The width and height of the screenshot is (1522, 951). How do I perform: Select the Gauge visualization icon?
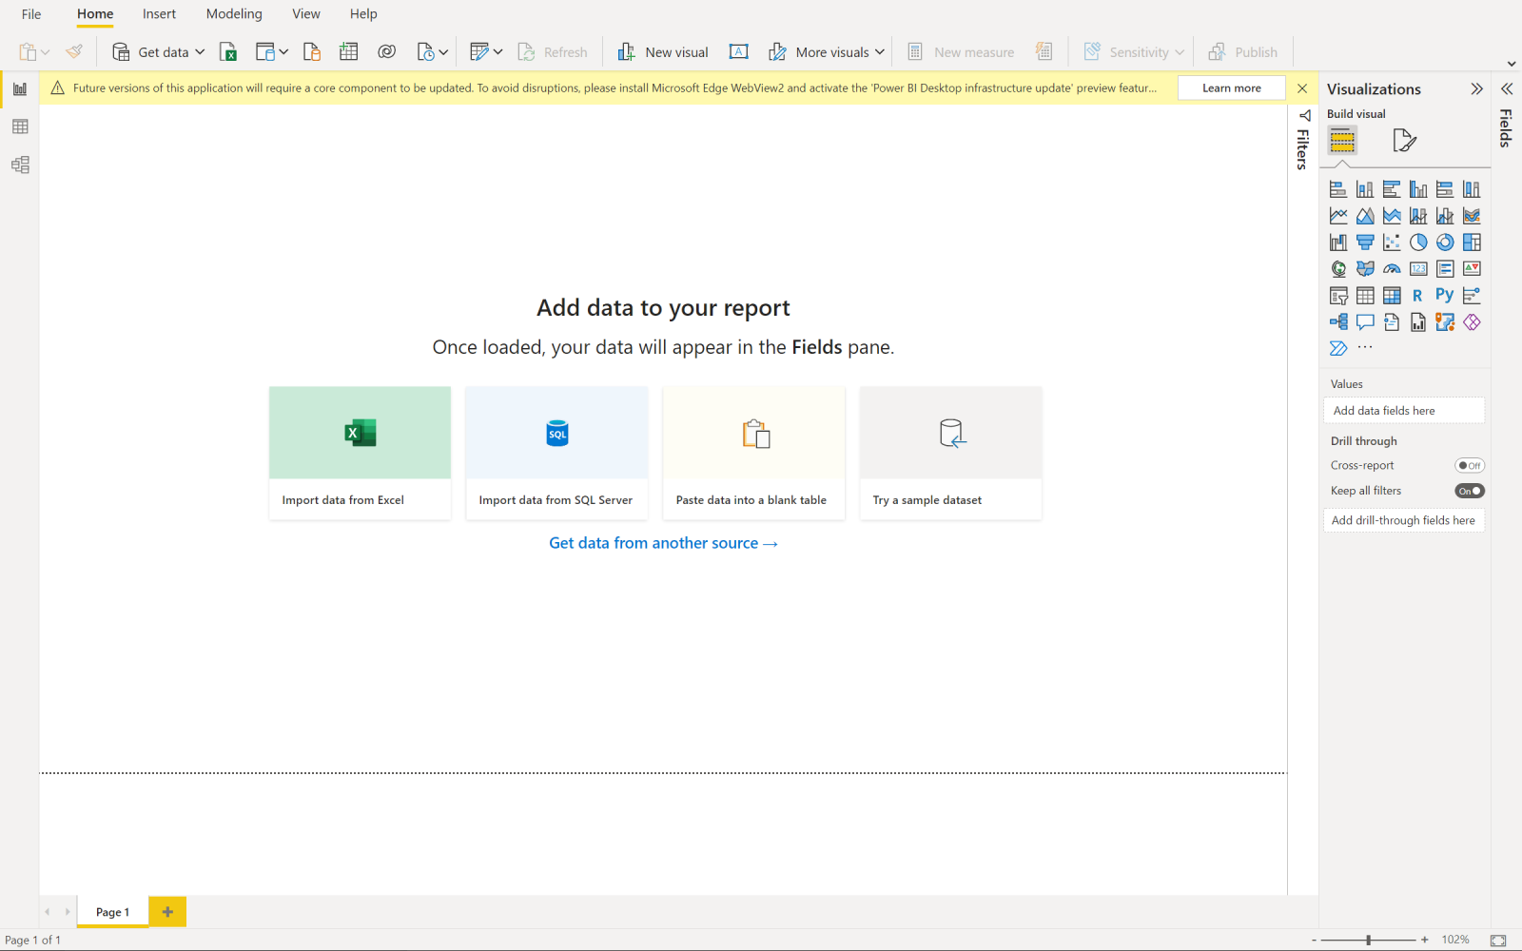tap(1392, 268)
